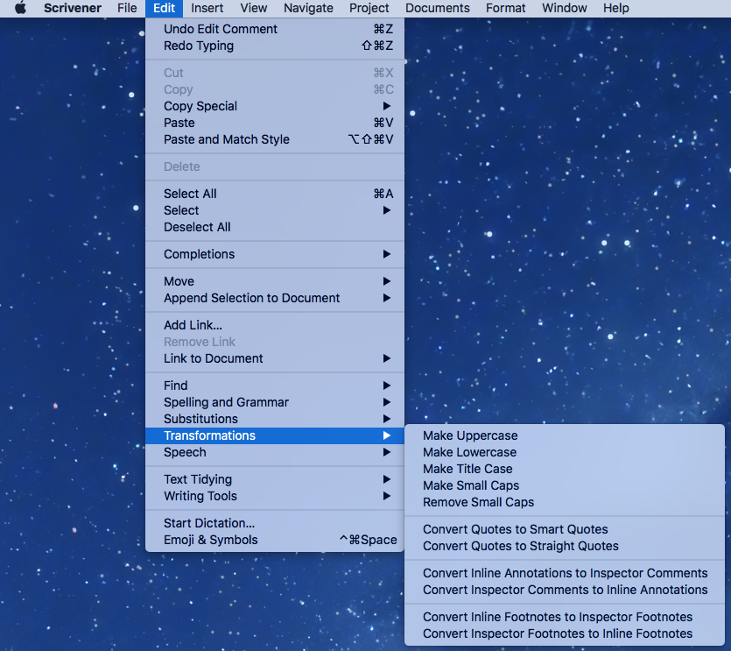This screenshot has height=651, width=731.
Task: Open the Scrivener application menu
Action: [x=73, y=8]
